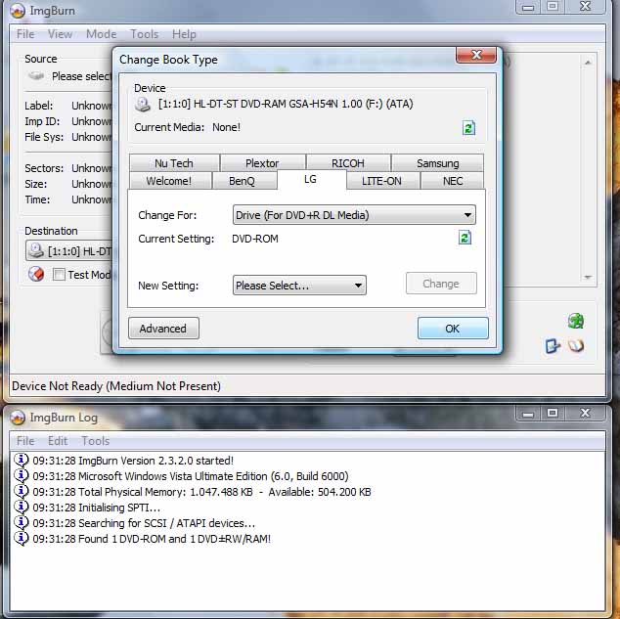The width and height of the screenshot is (620, 619).
Task: Click the red Test Mode disc icon
Action: tap(36, 274)
